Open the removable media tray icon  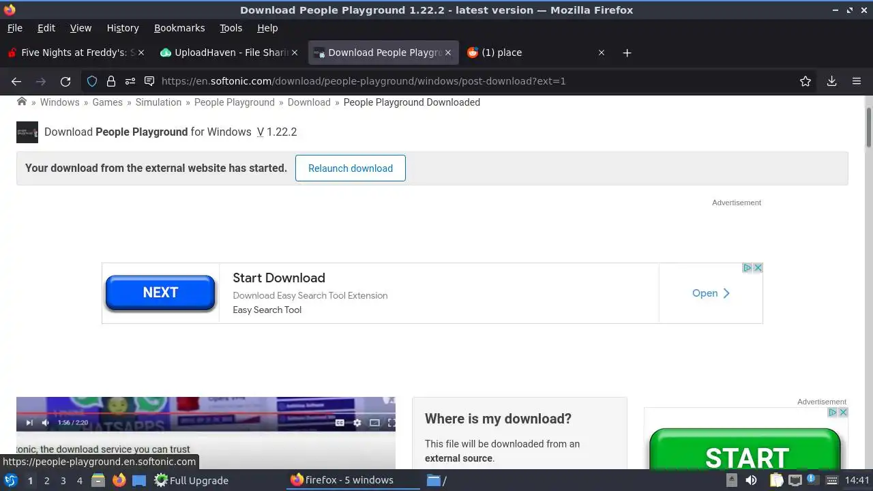(732, 480)
